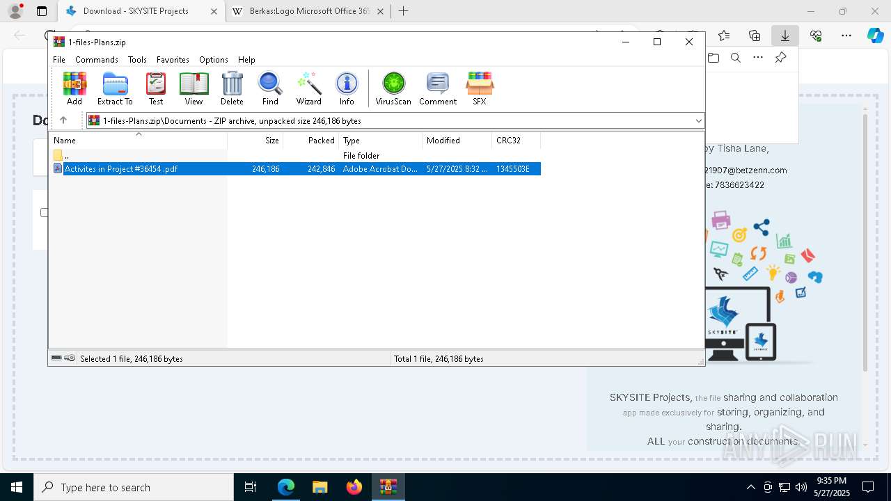Open the Favorites menu
Viewport: 891px width, 501px height.
tap(173, 60)
